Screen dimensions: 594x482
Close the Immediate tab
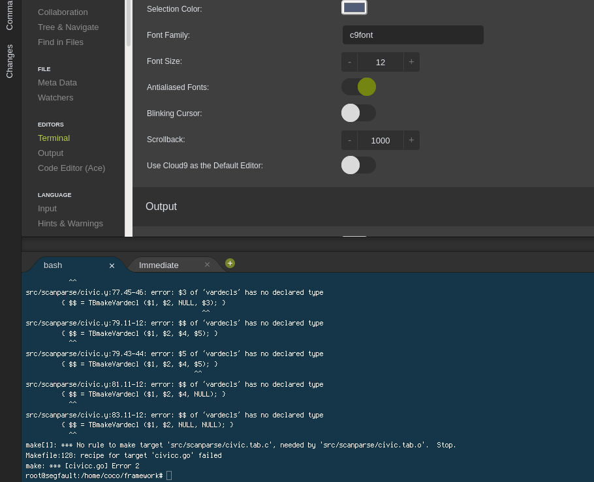pyautogui.click(x=207, y=265)
